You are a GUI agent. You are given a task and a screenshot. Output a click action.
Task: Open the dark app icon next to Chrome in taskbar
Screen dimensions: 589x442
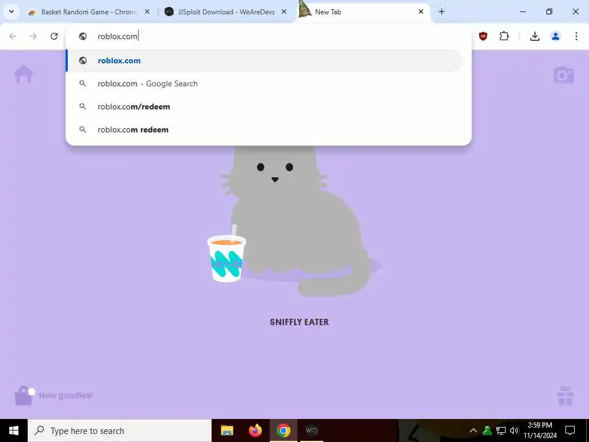312,430
